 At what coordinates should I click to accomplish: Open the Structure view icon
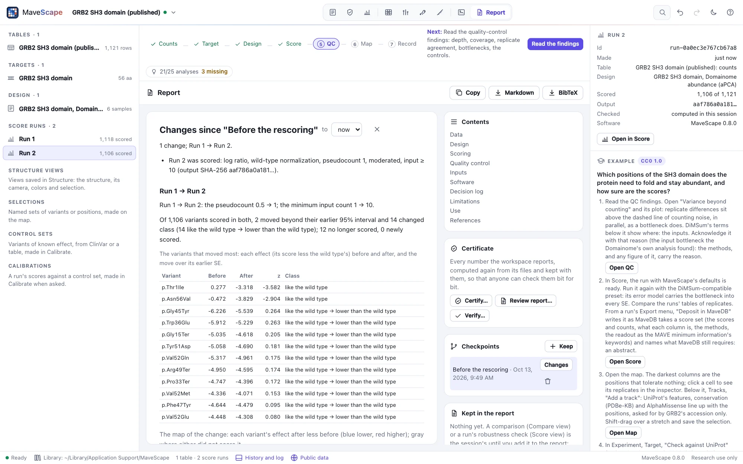pyautogui.click(x=422, y=12)
